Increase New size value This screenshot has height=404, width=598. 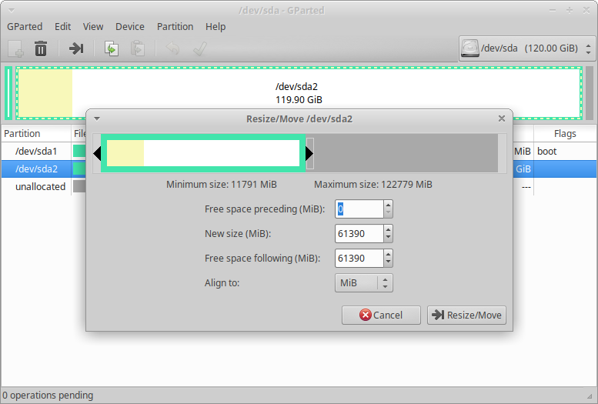coord(388,229)
